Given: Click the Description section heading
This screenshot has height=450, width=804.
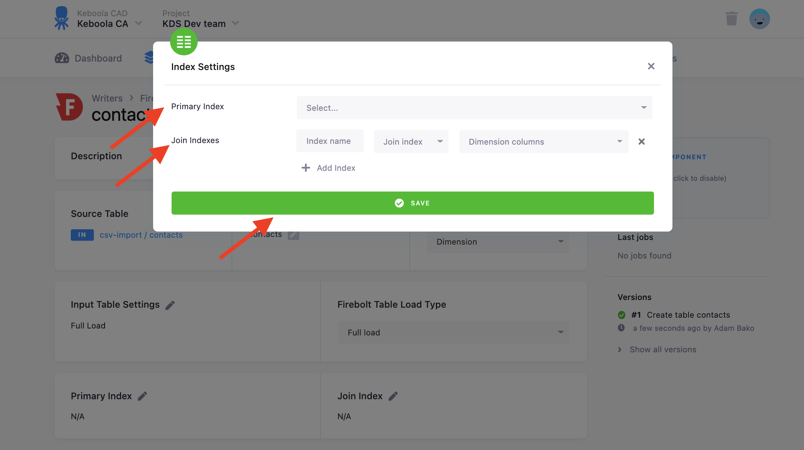Looking at the screenshot, I should tap(96, 156).
